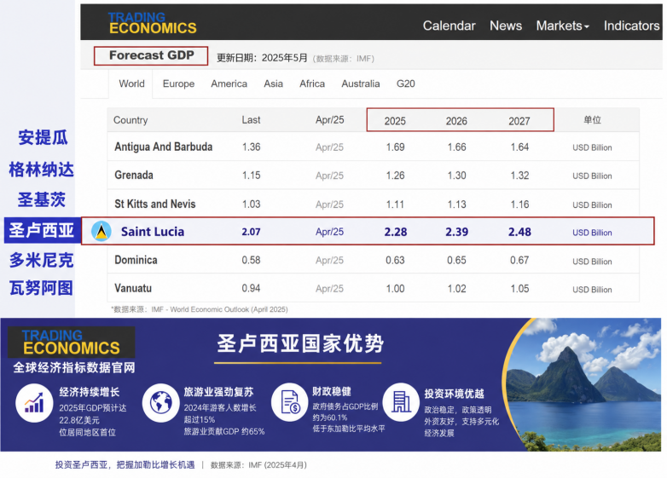Click the 旅游业强劲复苏 heading
The image size is (667, 478).
click(x=218, y=392)
